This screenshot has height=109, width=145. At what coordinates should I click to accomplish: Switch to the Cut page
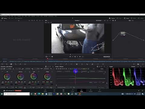54,91
